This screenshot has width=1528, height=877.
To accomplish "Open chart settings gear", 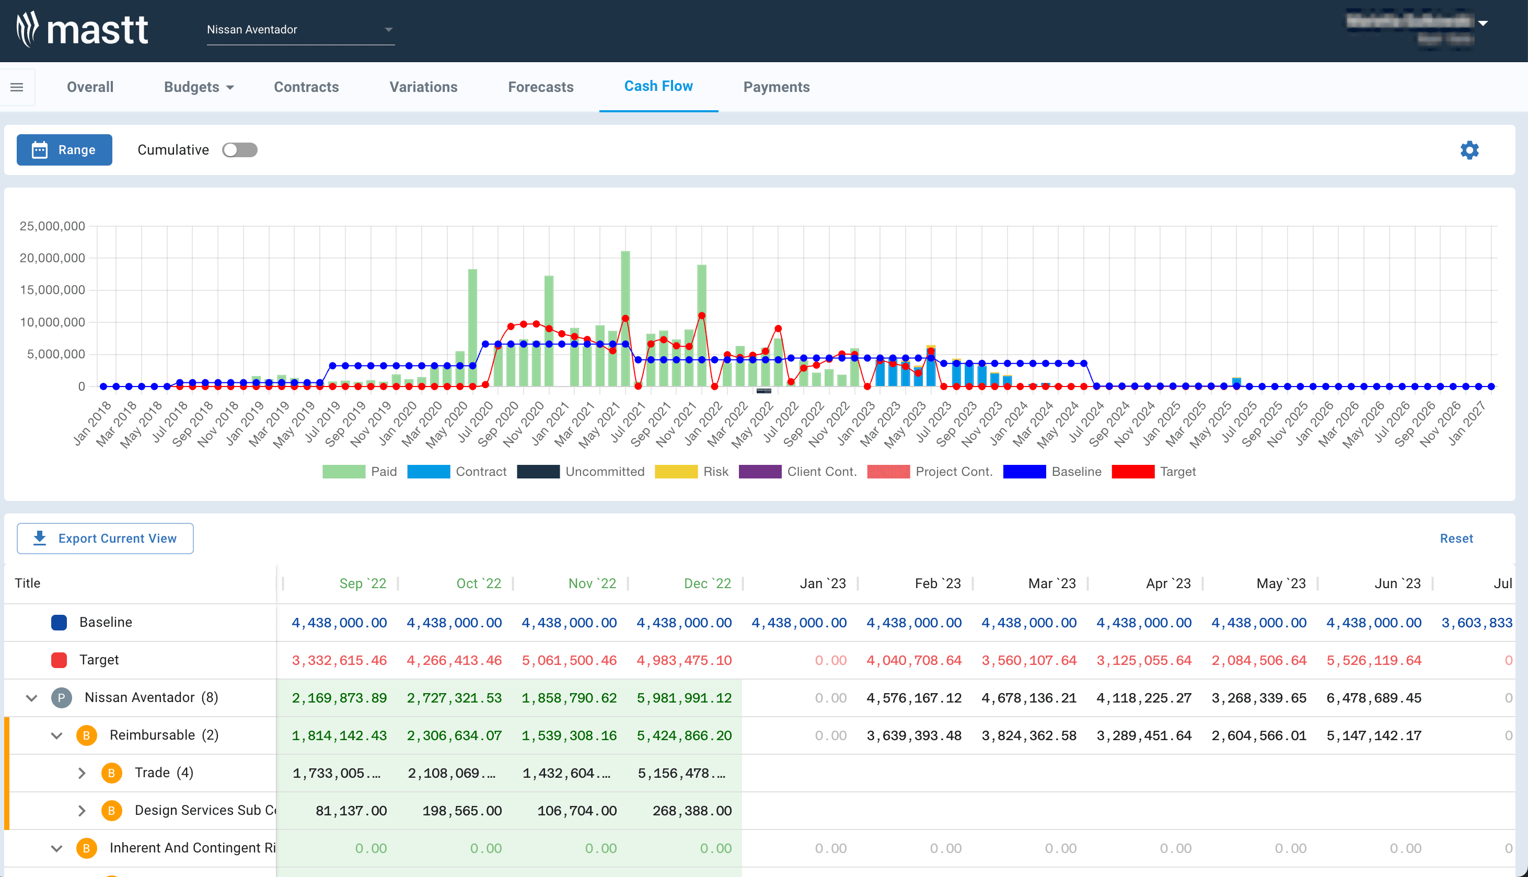I will (1469, 150).
